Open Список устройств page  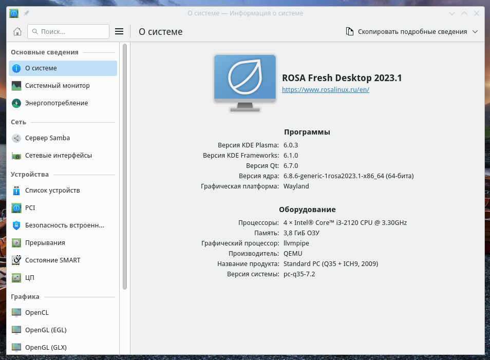pos(63,191)
